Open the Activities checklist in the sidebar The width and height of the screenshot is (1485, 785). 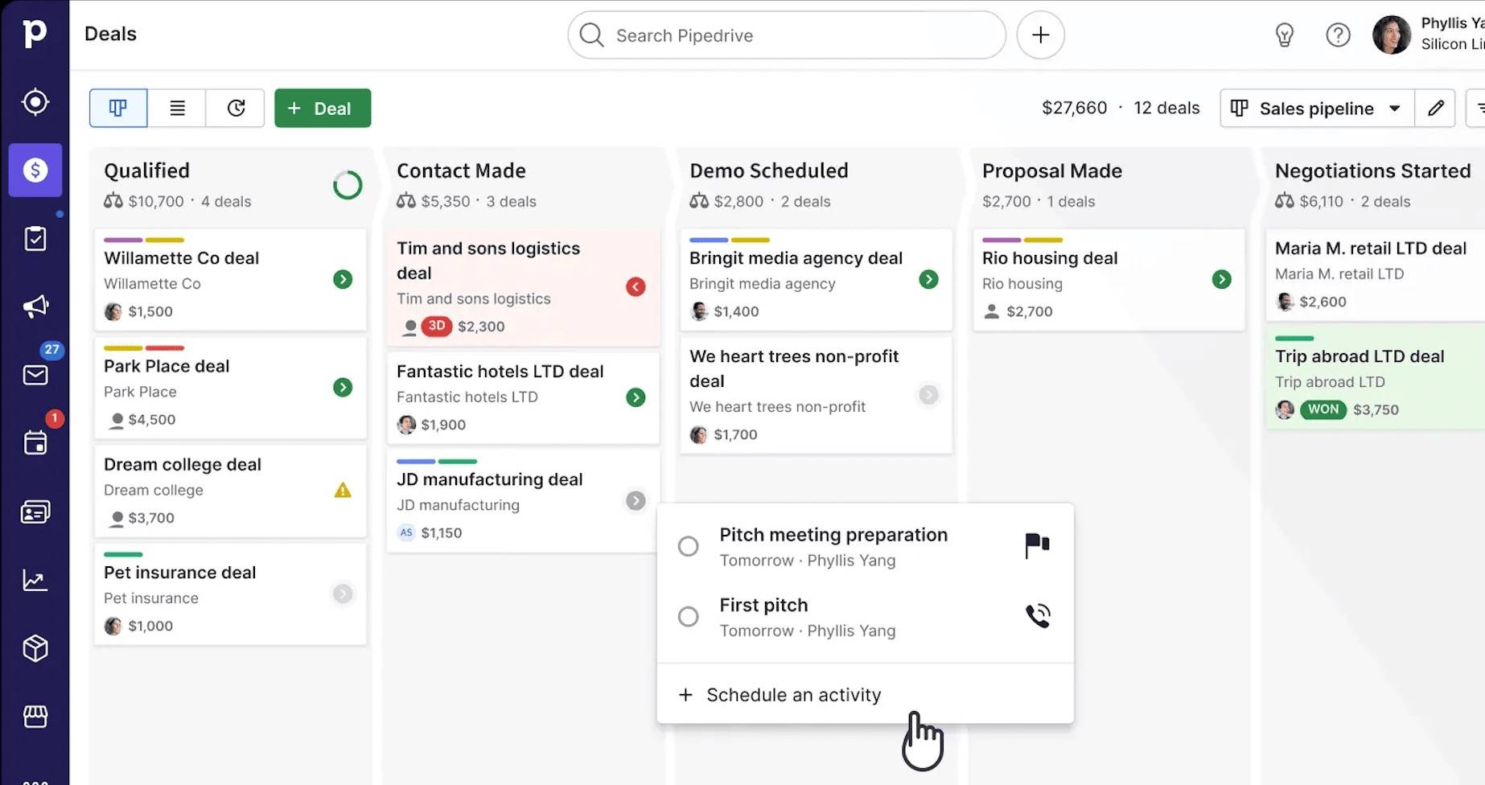tap(35, 238)
